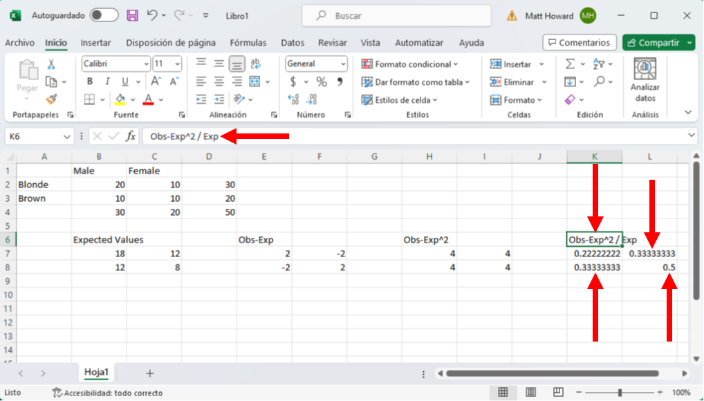The image size is (704, 401).
Task: Open the Fórmulas ribbon tab
Action: click(x=248, y=43)
